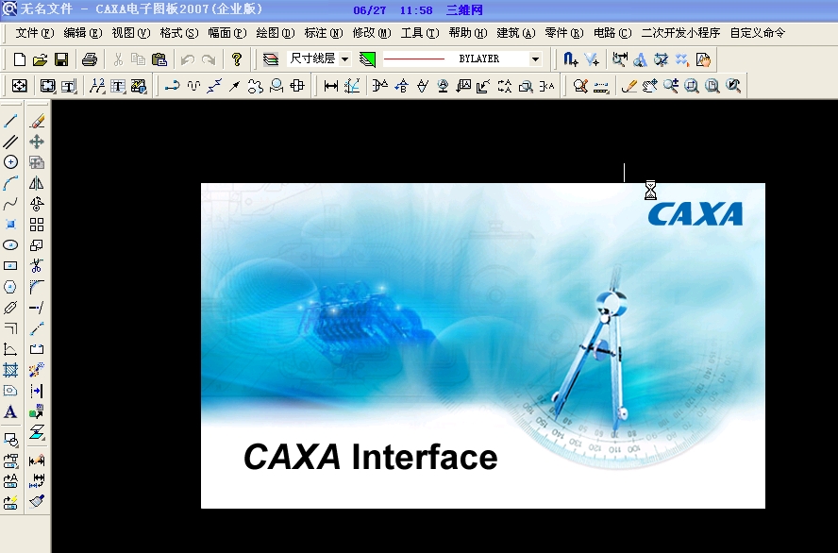838x553 pixels.
Task: Open the 建筑(A) menu
Action: (516, 33)
